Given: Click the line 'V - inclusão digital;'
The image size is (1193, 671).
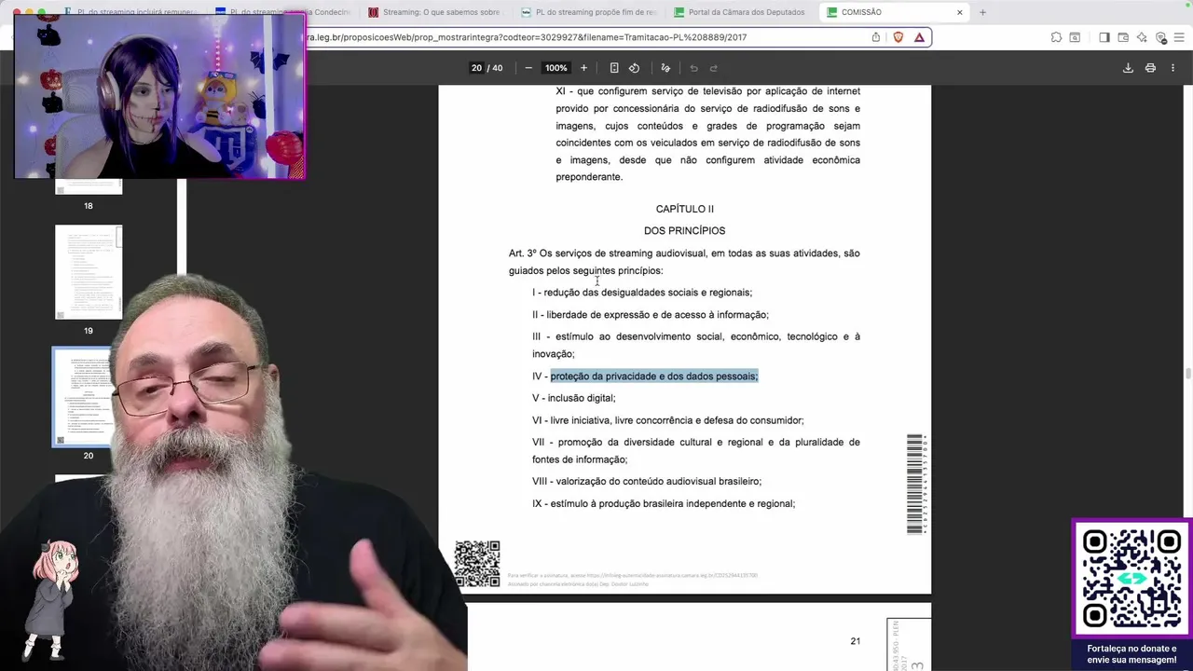Looking at the screenshot, I should click(574, 399).
